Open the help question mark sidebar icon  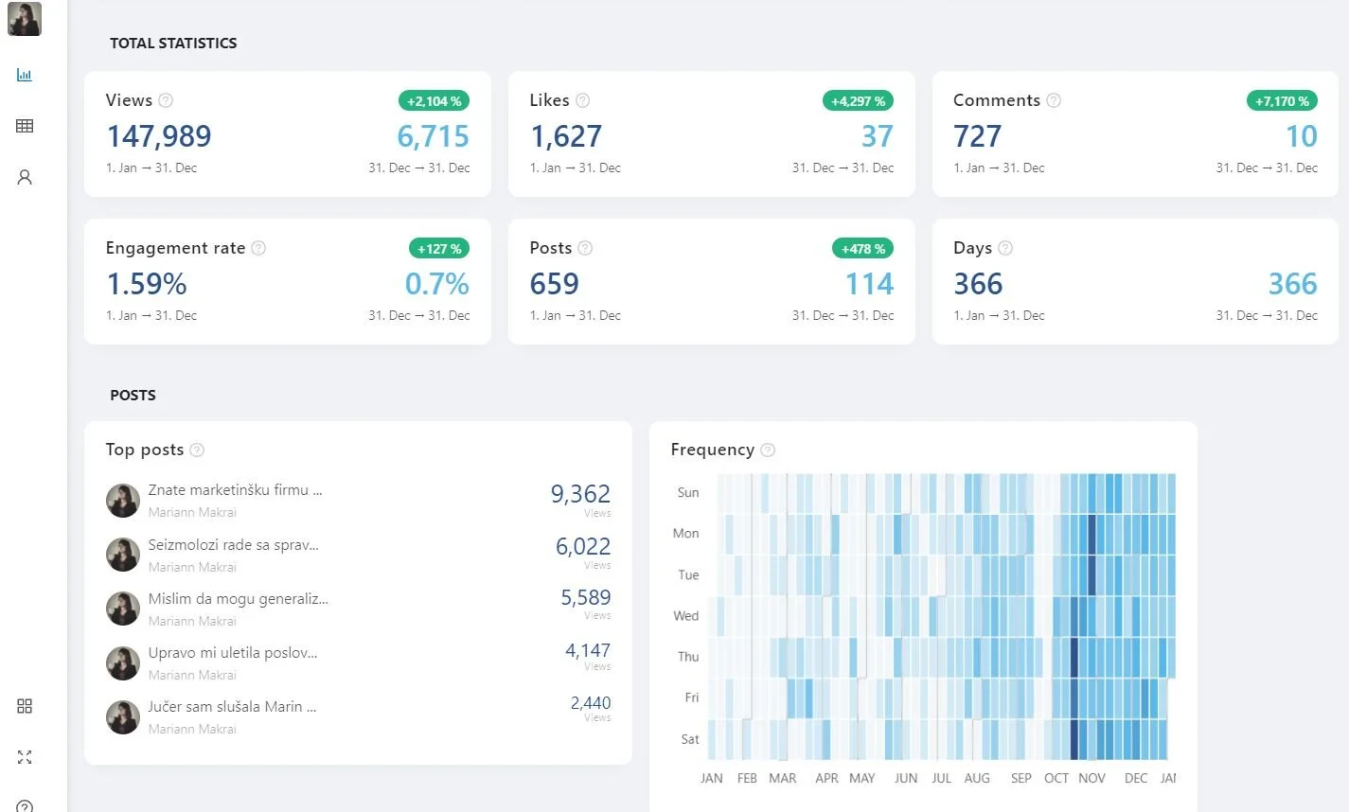click(x=25, y=806)
